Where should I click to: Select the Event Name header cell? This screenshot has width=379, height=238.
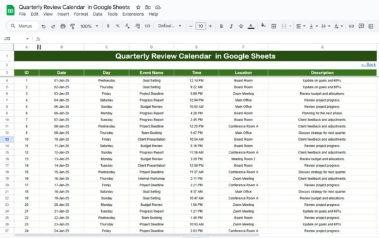pos(152,73)
